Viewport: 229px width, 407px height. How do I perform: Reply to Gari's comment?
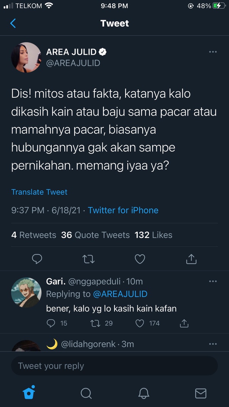click(51, 323)
